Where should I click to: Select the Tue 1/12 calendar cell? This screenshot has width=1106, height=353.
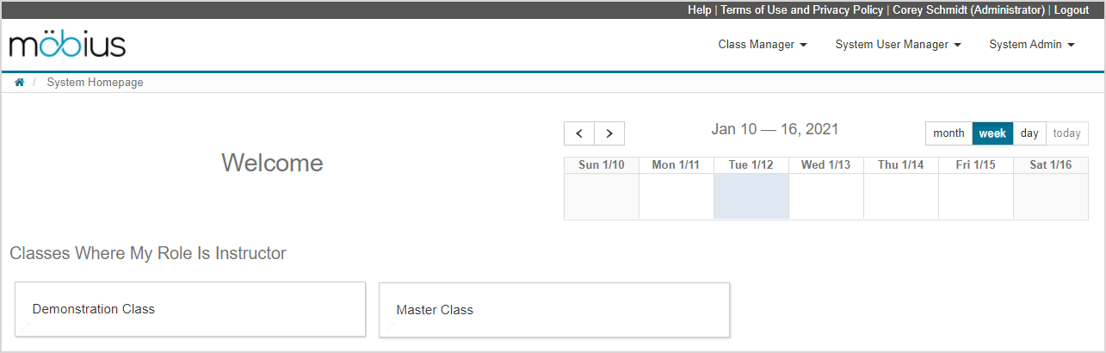click(x=751, y=196)
